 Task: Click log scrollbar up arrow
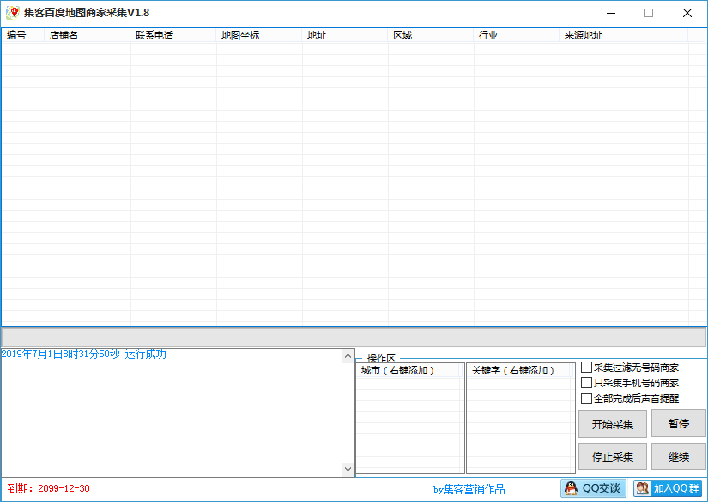(348, 356)
